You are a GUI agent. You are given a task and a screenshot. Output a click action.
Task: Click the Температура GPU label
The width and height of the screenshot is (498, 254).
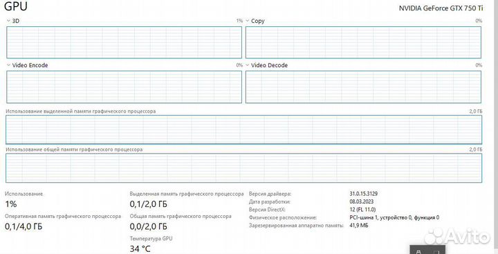pyautogui.click(x=151, y=238)
